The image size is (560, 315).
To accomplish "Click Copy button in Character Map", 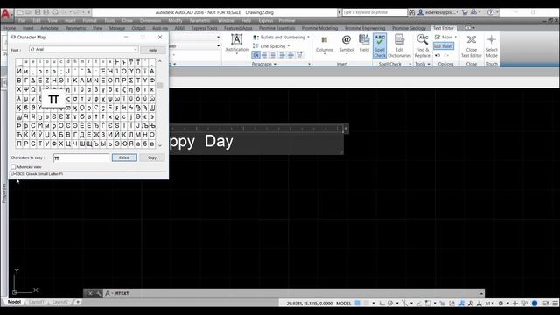I will tap(152, 157).
